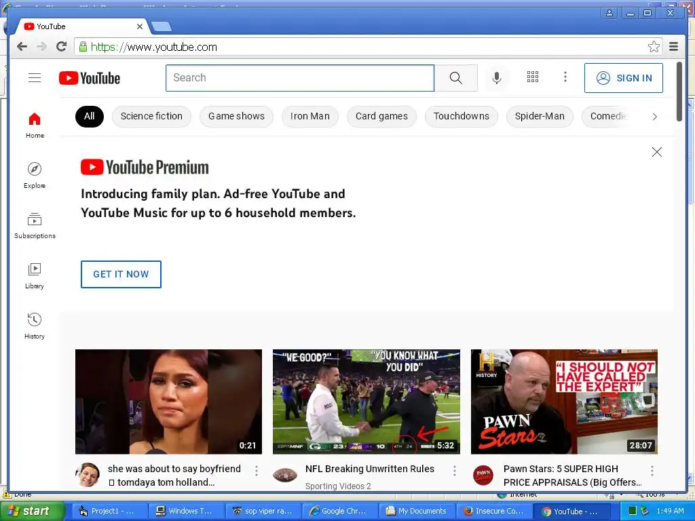
Task: Open Subscriptions in sidebar
Action: [35, 225]
